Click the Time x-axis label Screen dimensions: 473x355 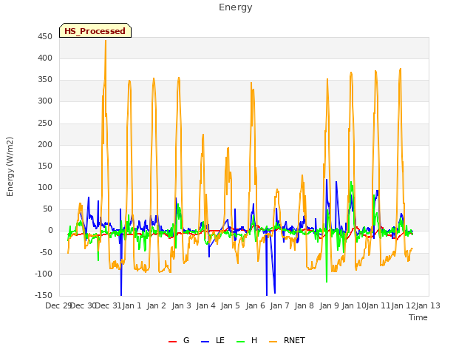click(418, 317)
